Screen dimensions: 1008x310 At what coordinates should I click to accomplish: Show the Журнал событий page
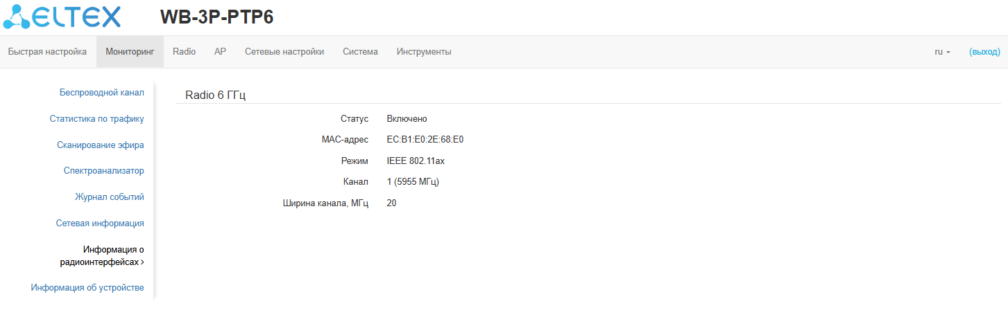click(x=109, y=197)
